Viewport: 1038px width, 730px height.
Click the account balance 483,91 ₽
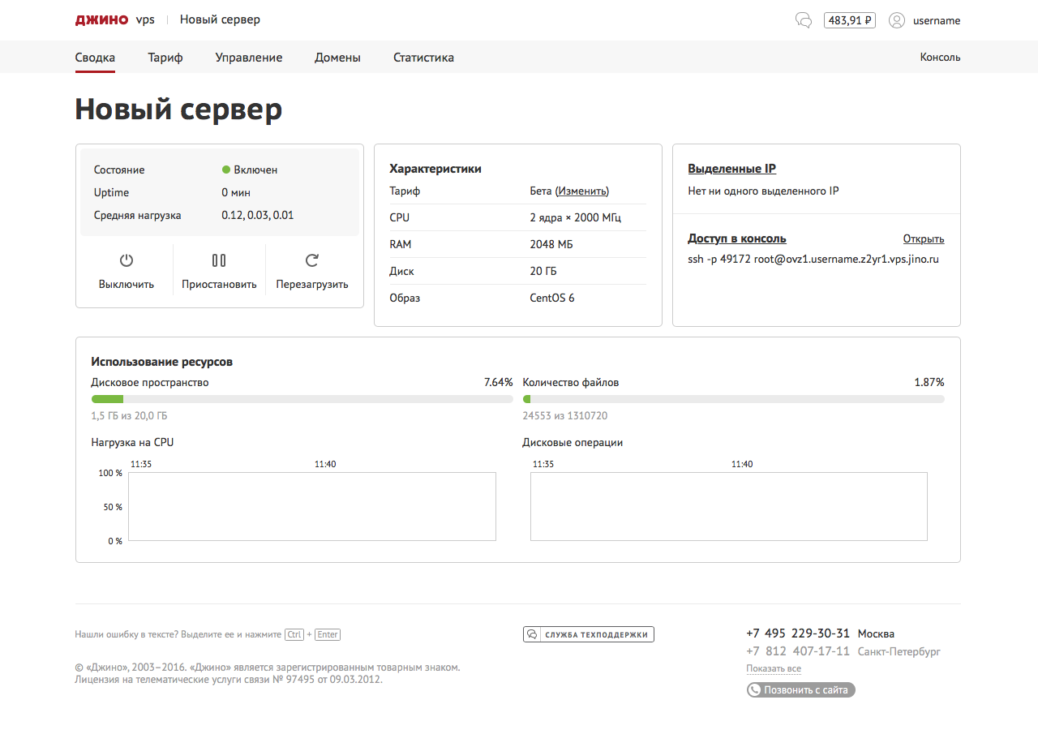coord(849,20)
